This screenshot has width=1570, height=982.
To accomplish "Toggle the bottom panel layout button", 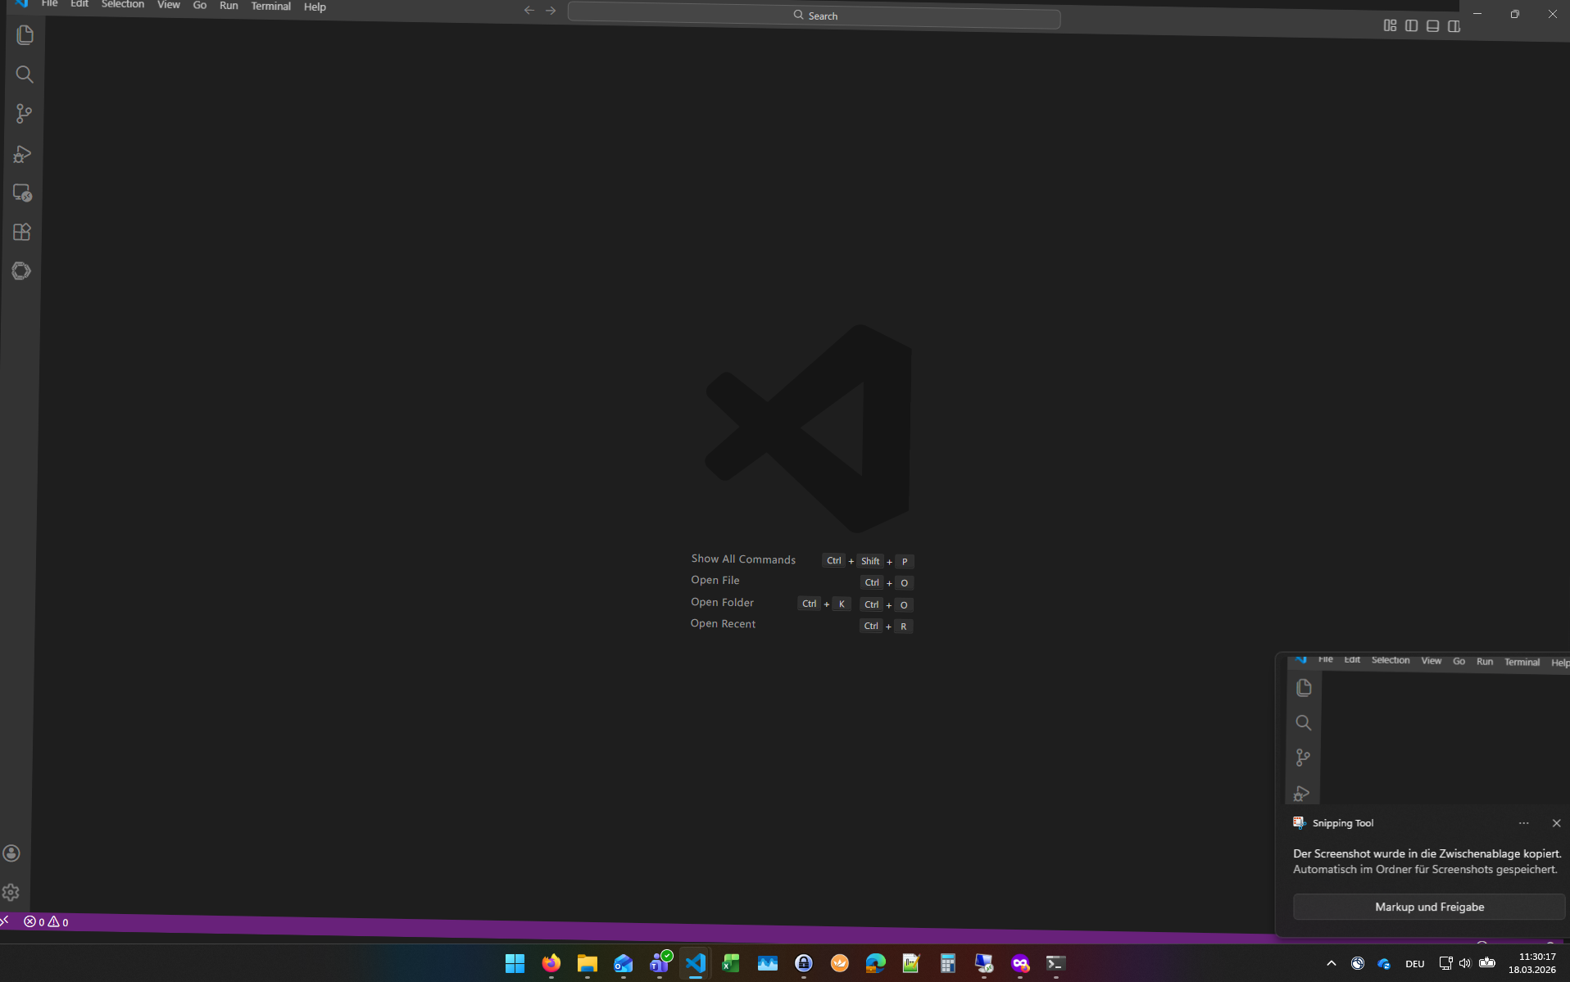I will 1432,26.
